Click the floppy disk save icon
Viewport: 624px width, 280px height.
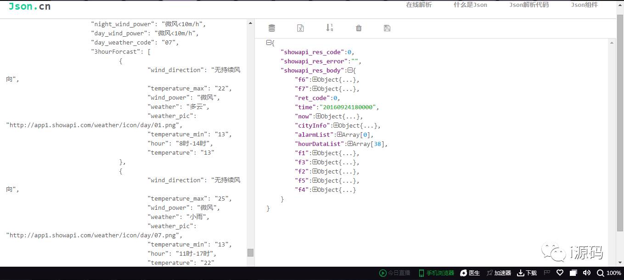[x=387, y=28]
